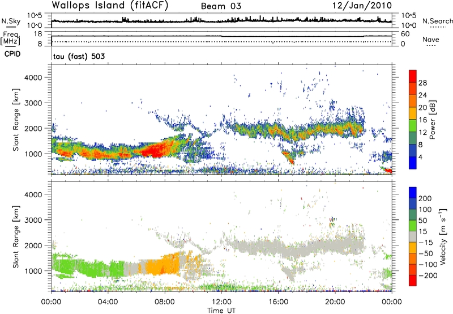
Task: Click the red high-power patch near 07:00 in the power panel
Action: pyautogui.click(x=152, y=150)
